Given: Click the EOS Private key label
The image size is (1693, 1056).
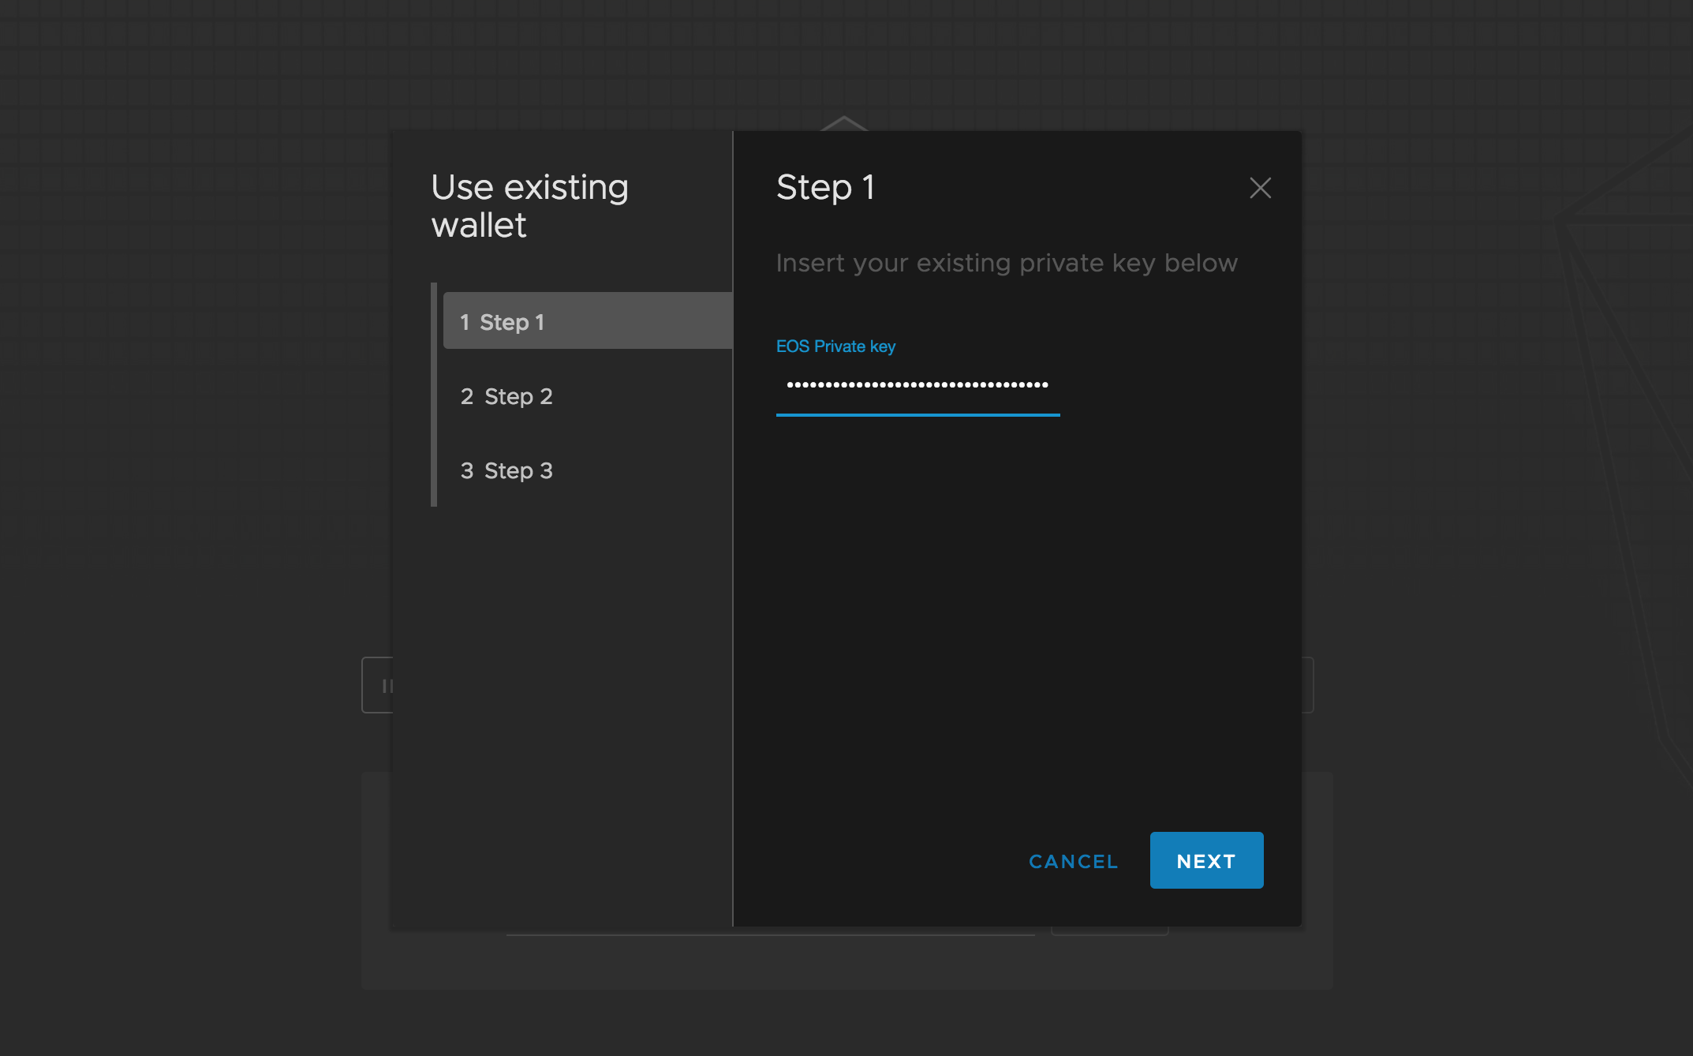Looking at the screenshot, I should click(835, 346).
